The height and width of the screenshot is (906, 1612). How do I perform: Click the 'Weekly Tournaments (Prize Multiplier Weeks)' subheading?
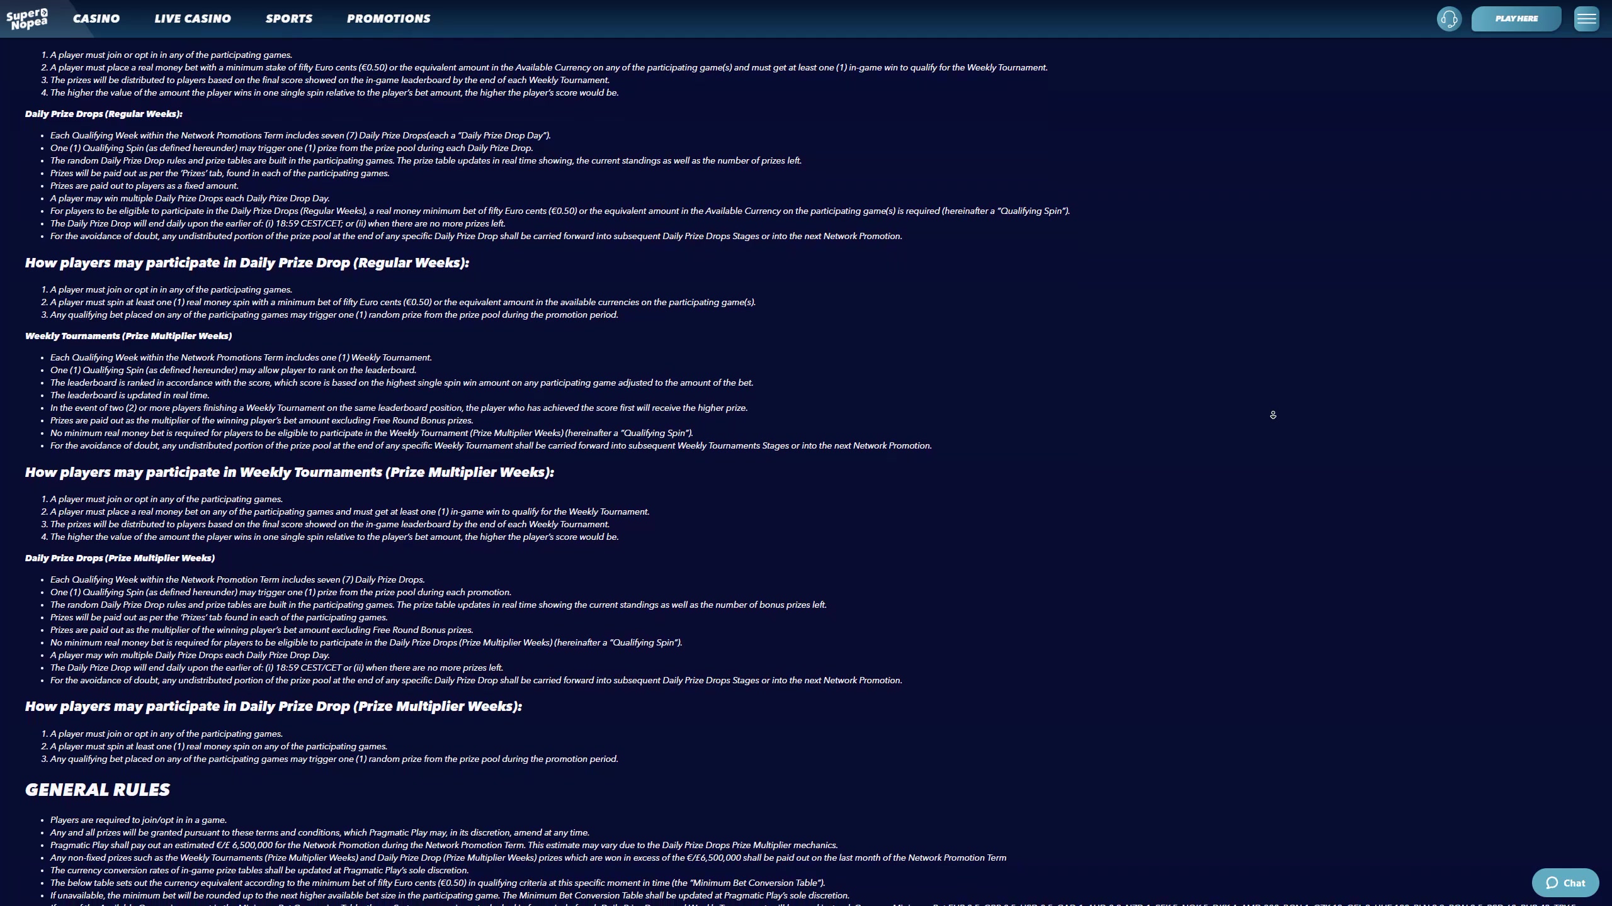pyautogui.click(x=128, y=336)
